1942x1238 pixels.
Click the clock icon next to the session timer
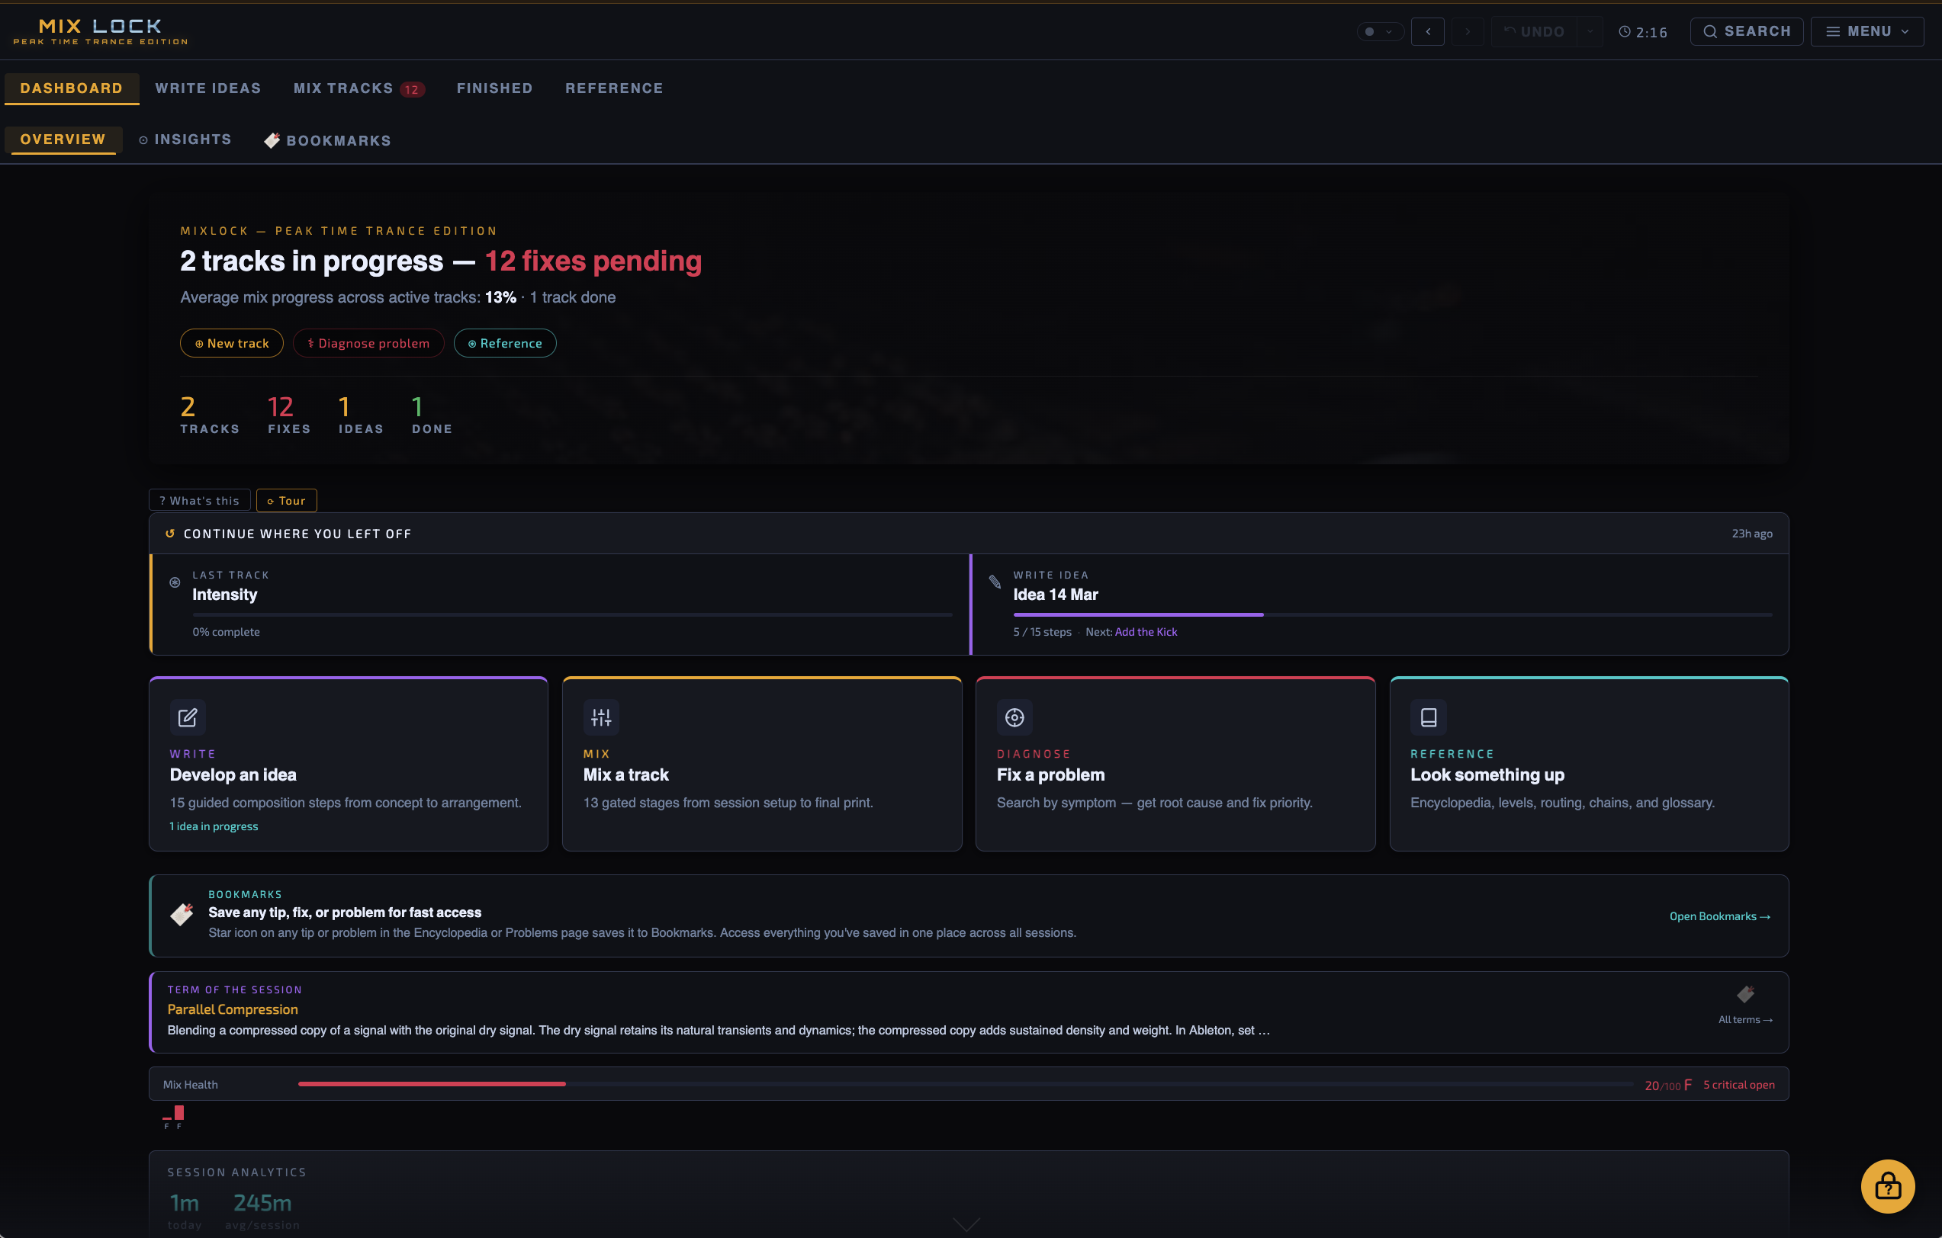[1624, 31]
